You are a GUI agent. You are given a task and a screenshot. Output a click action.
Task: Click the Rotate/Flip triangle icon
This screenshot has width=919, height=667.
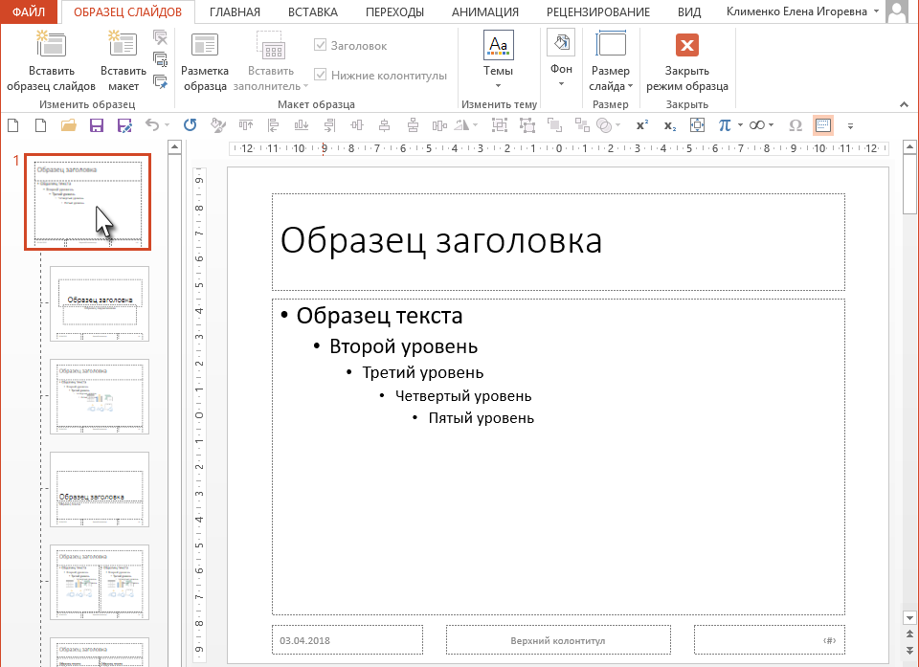[462, 124]
